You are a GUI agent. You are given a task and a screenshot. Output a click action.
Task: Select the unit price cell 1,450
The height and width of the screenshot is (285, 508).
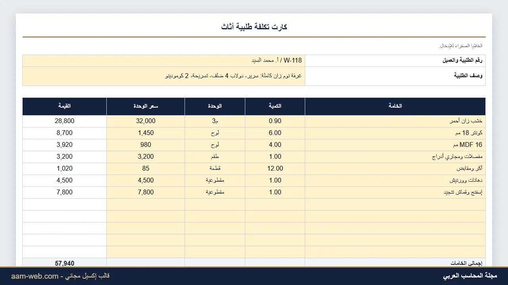146,133
